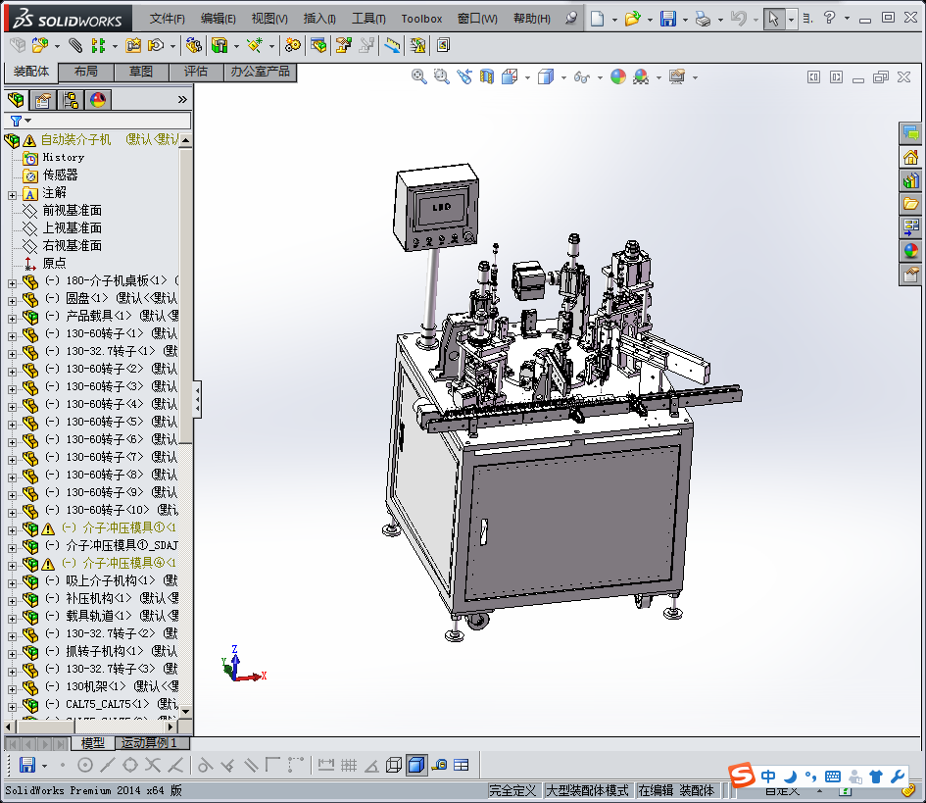Open the filter dropdown arrow
Image resolution: width=926 pixels, height=803 pixels.
click(27, 121)
